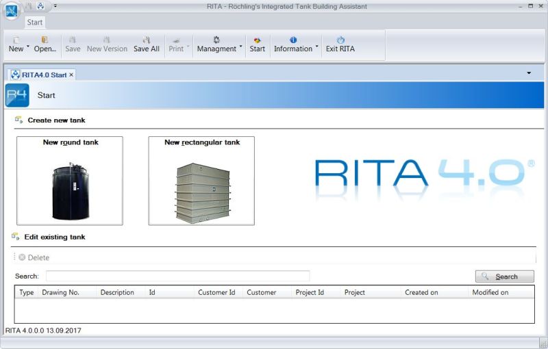Close the RITA4.0 Start tab

pos(71,74)
